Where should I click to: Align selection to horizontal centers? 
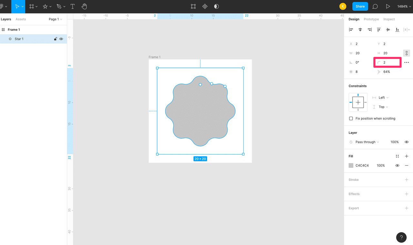point(360,30)
